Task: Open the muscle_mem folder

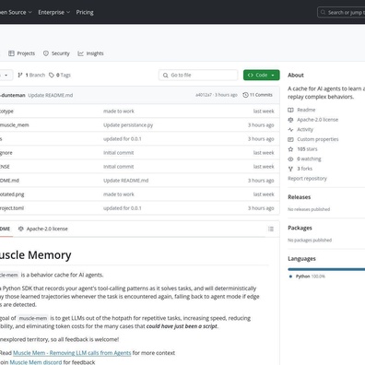Action: (15, 125)
